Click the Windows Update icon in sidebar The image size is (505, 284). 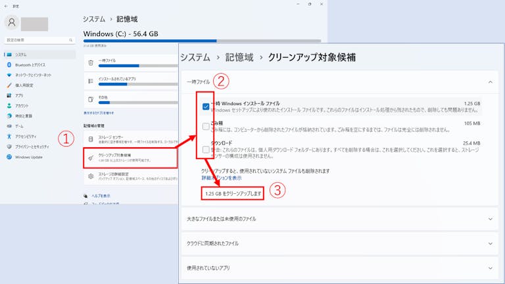(9, 157)
